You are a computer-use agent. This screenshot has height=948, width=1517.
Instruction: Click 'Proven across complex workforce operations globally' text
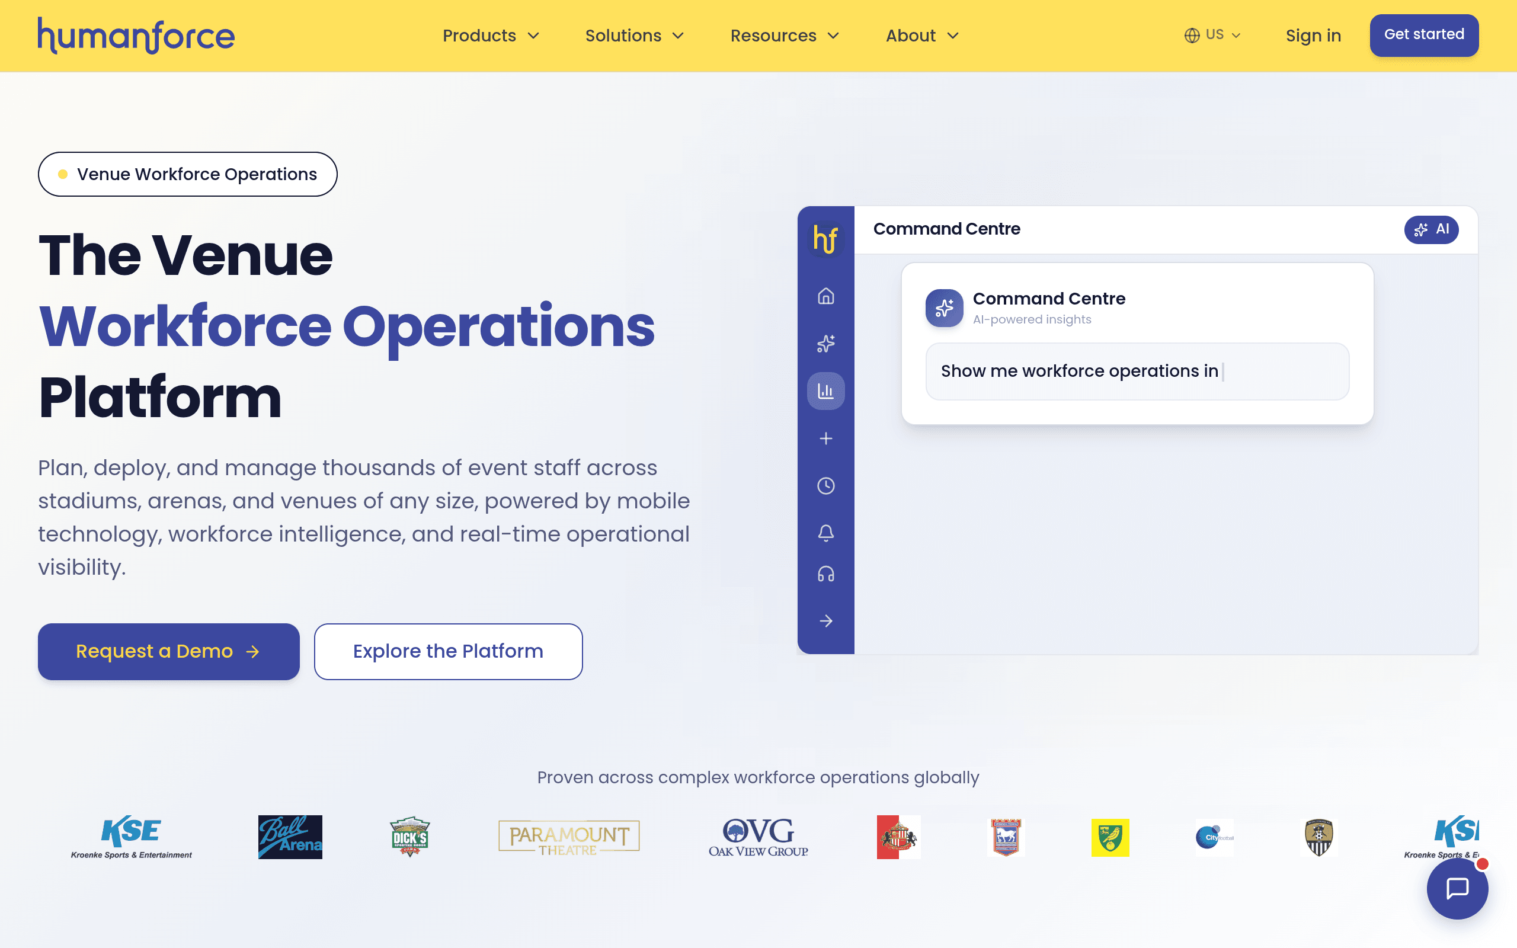(758, 777)
